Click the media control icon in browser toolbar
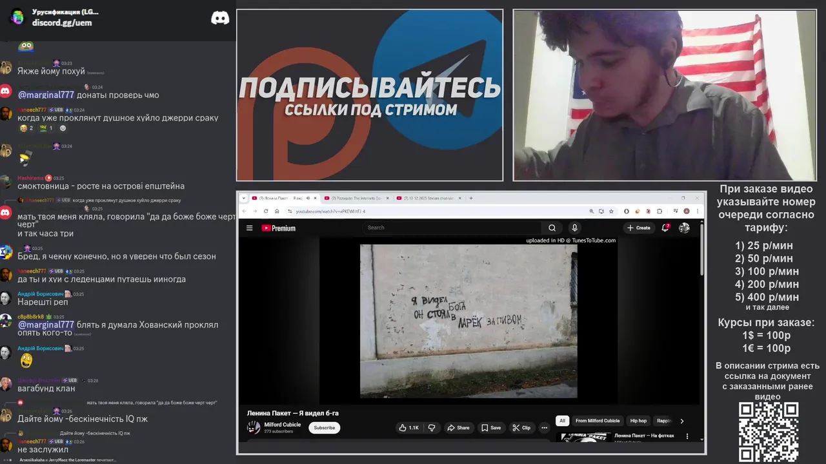Screen dimensions: 826x464 pos(675,211)
